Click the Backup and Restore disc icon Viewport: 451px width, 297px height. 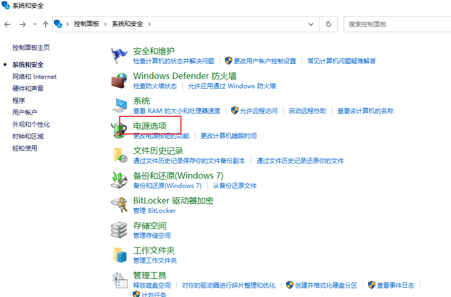(119, 180)
